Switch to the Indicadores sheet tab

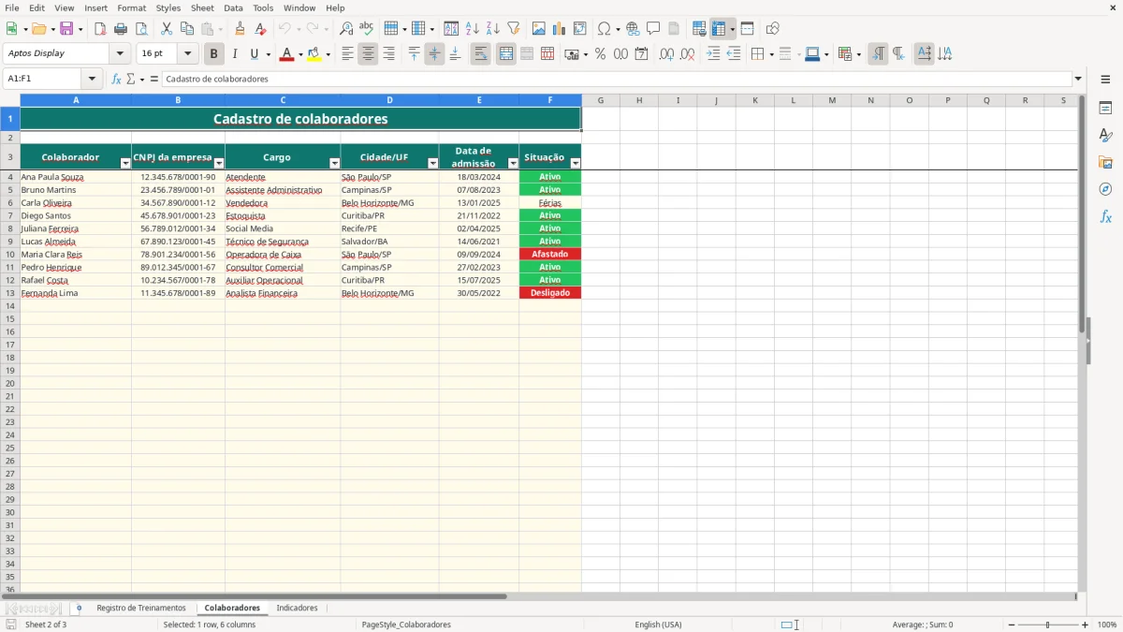tap(297, 608)
